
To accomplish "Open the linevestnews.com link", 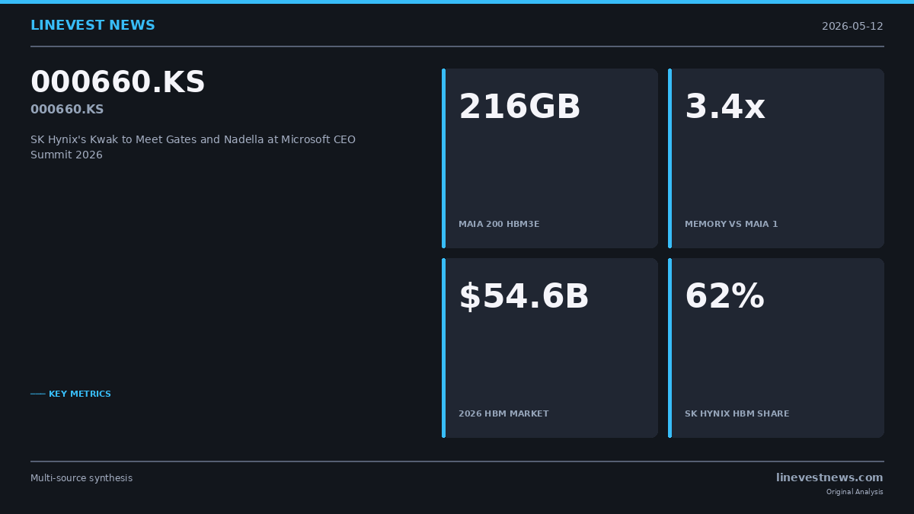I will pos(829,477).
